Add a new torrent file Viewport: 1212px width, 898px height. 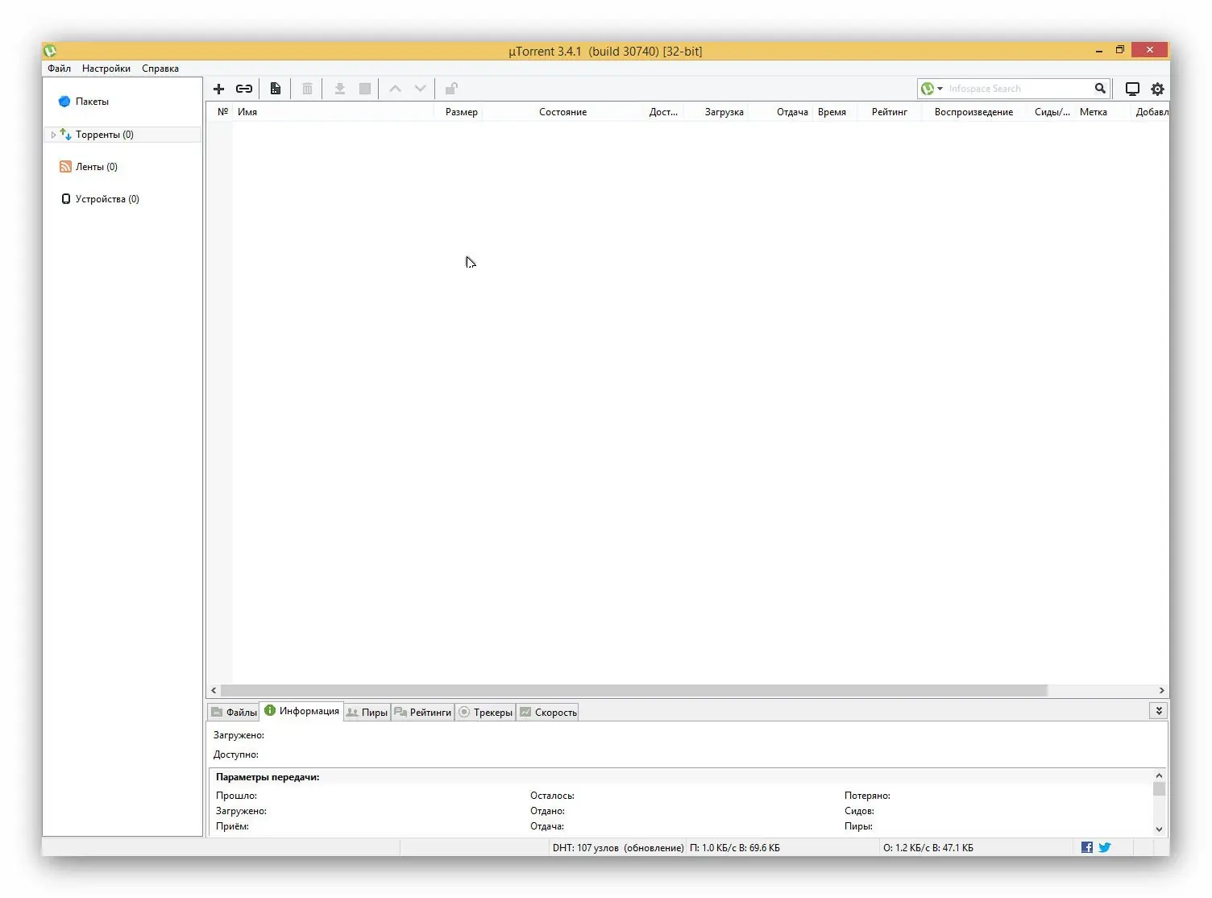pyautogui.click(x=218, y=89)
